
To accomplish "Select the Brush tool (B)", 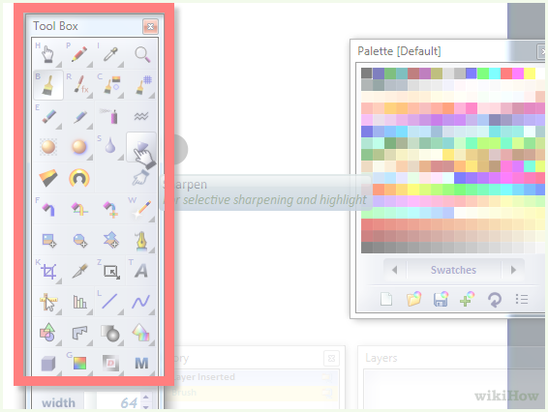I will tap(48, 85).
